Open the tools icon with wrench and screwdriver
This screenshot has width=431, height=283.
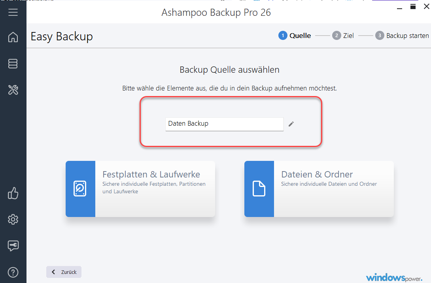(13, 90)
